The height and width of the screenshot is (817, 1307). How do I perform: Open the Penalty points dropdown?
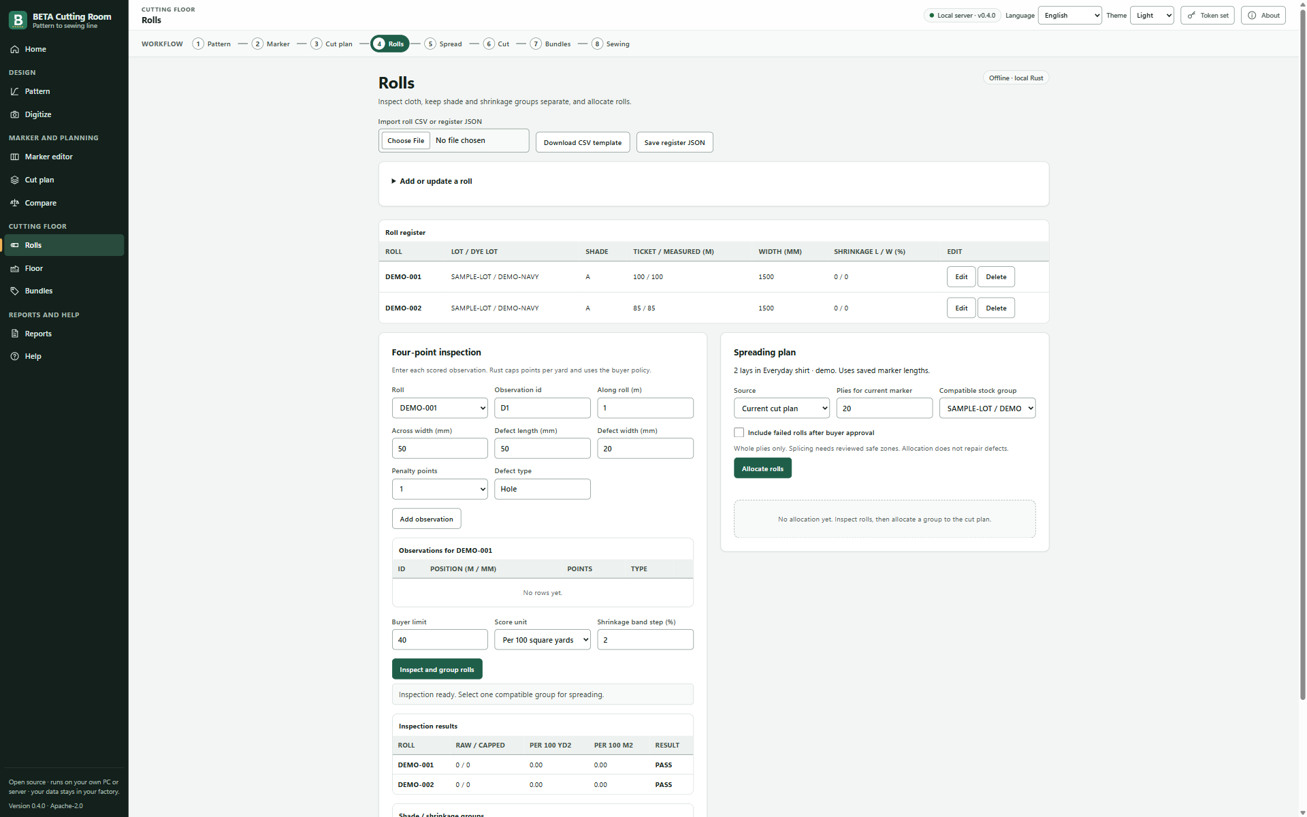440,489
